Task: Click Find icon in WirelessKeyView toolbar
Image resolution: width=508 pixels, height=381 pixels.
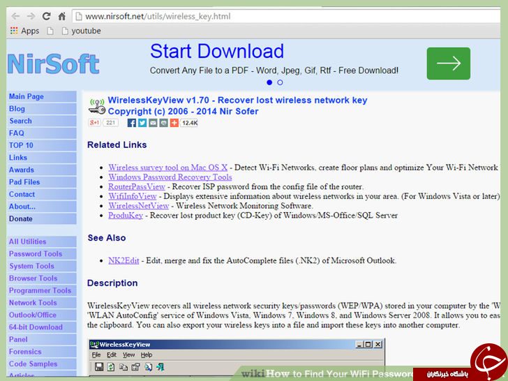Action: (149, 367)
